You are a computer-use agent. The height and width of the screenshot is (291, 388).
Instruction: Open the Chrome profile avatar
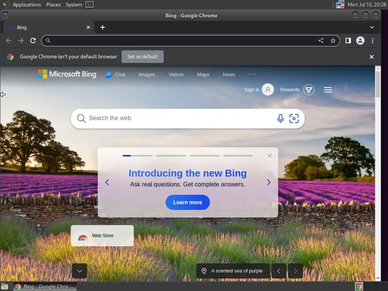tap(360, 41)
